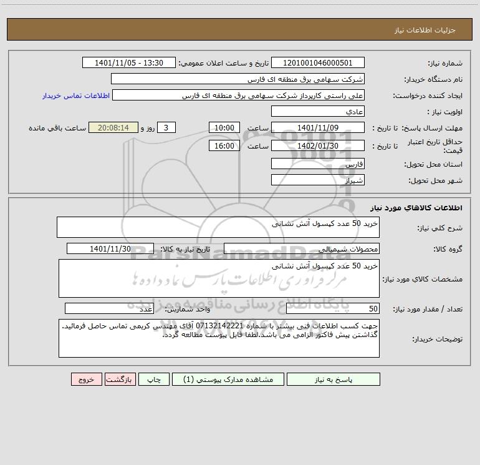Click the deadline time field 10:00
The width and height of the screenshot is (480, 465).
click(x=224, y=127)
